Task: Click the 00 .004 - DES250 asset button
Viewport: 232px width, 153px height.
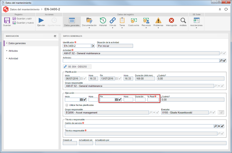Action: pos(77,67)
